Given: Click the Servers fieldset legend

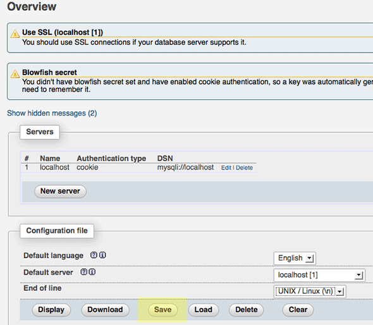Looking at the screenshot, I should 40,132.
